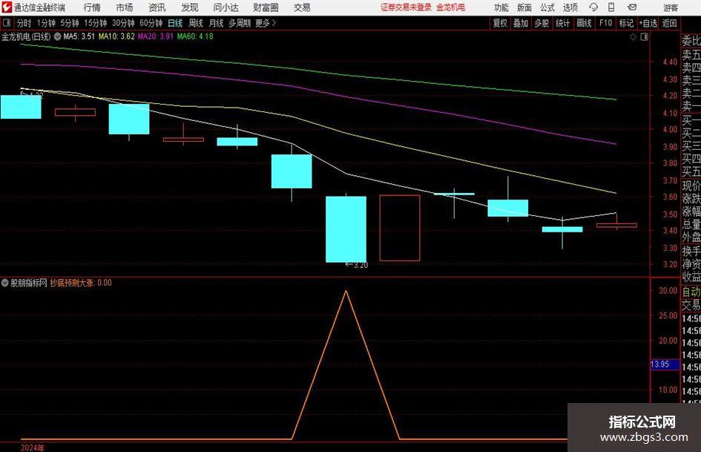Open the 选项 menu
Screen dimensions: 701x452
[570, 7]
